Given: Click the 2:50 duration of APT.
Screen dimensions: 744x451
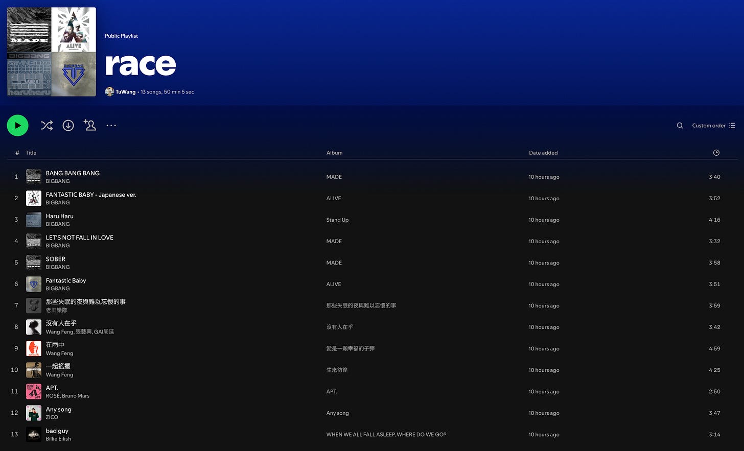Looking at the screenshot, I should [714, 391].
